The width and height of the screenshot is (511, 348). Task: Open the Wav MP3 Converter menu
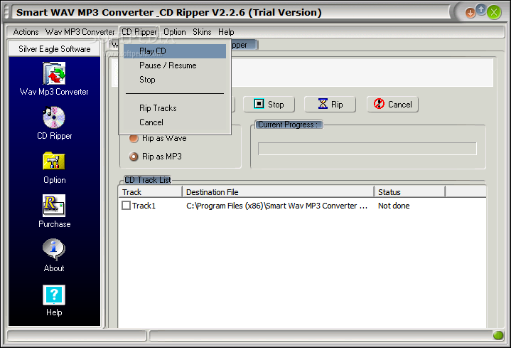tap(80, 32)
